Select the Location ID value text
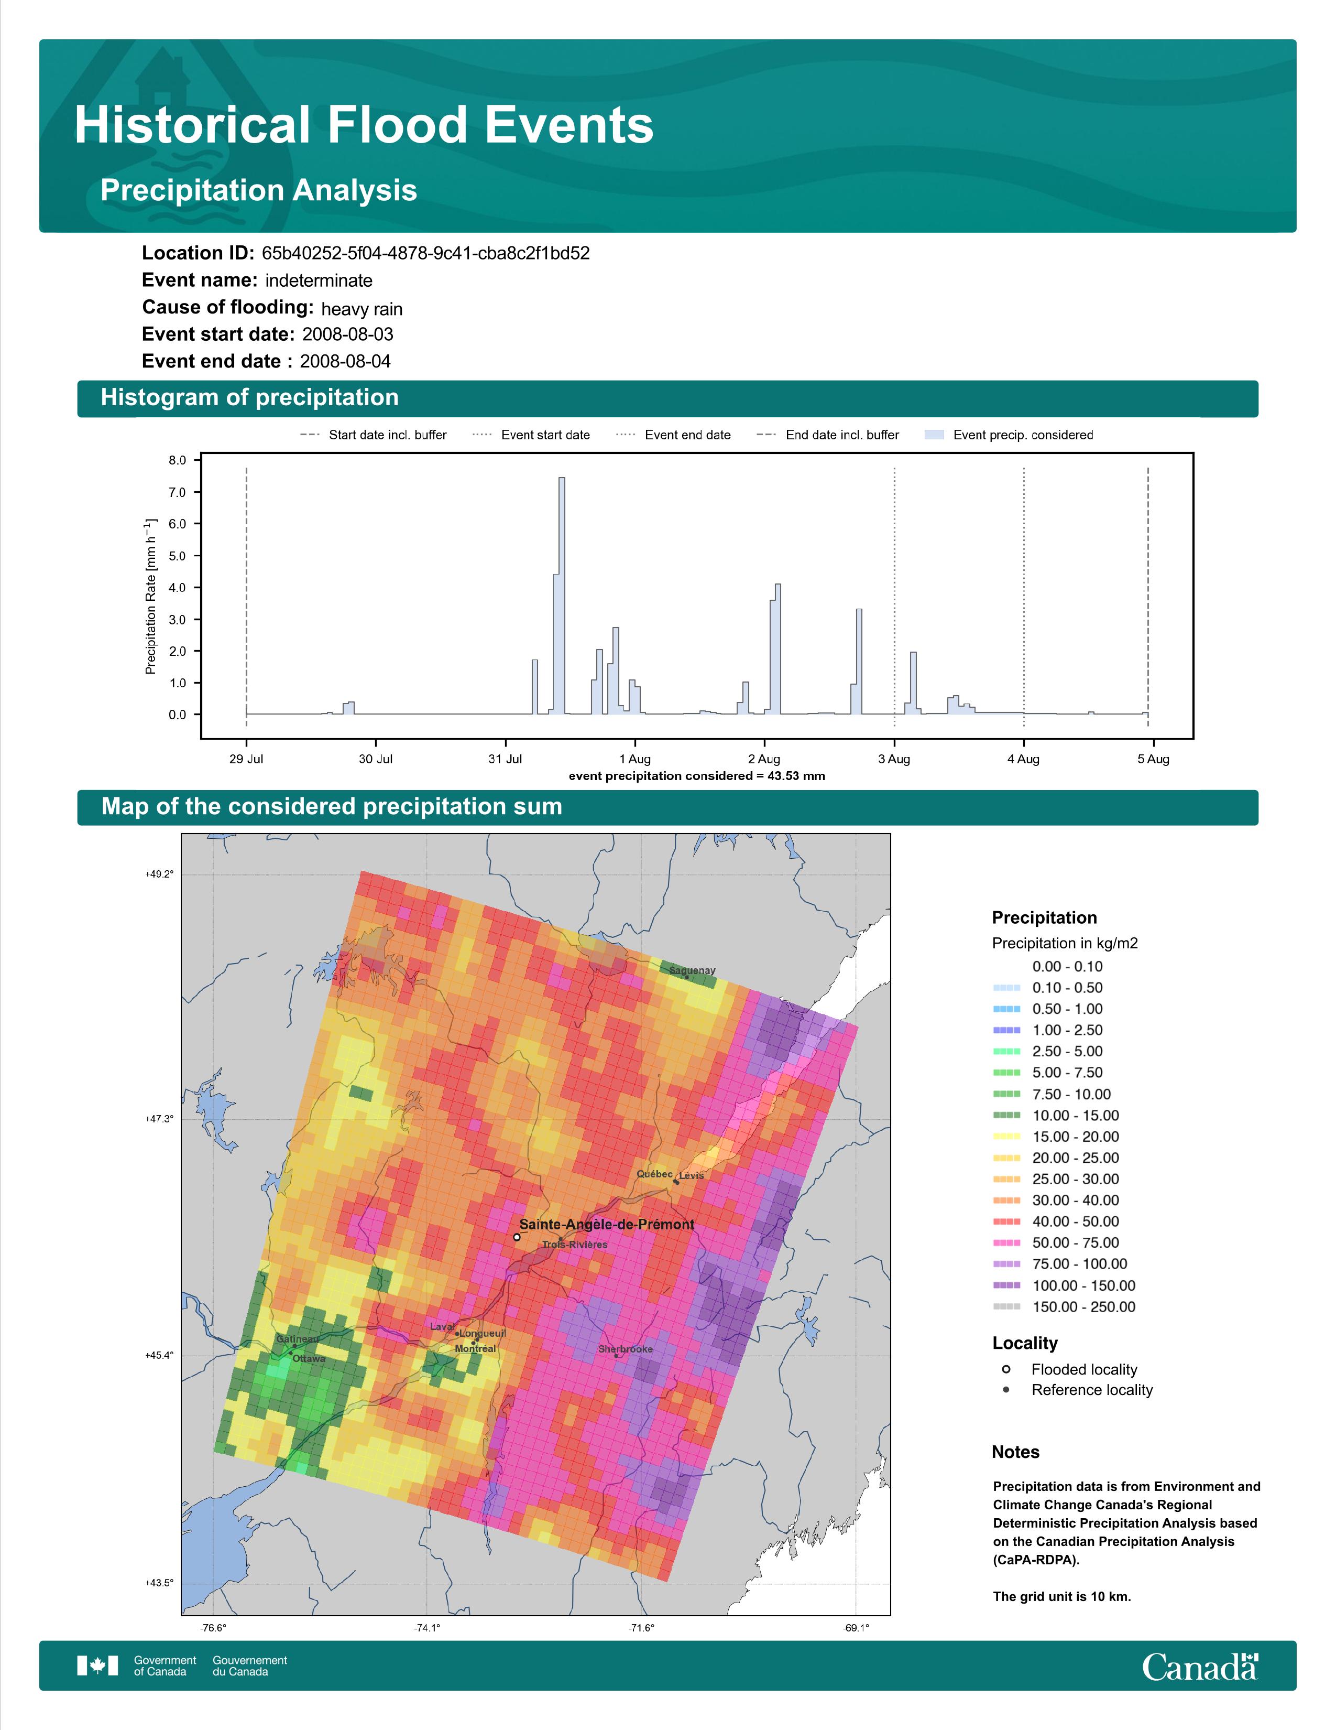Screen dimensions: 1336x1730 [x=426, y=254]
